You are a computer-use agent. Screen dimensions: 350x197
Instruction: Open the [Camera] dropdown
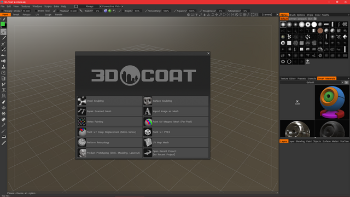270,15
